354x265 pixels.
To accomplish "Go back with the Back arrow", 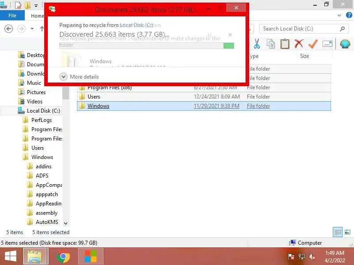I will click(x=8, y=29).
